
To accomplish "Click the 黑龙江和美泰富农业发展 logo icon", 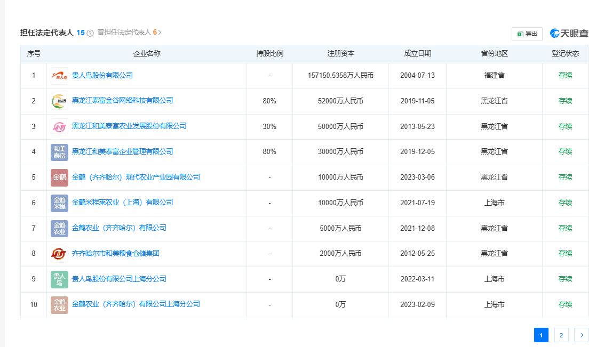I will (59, 127).
